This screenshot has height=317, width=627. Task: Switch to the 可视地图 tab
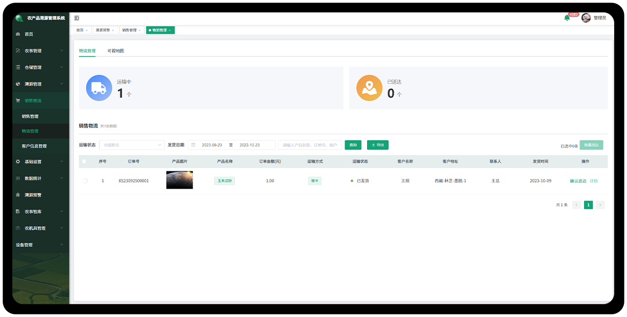115,51
